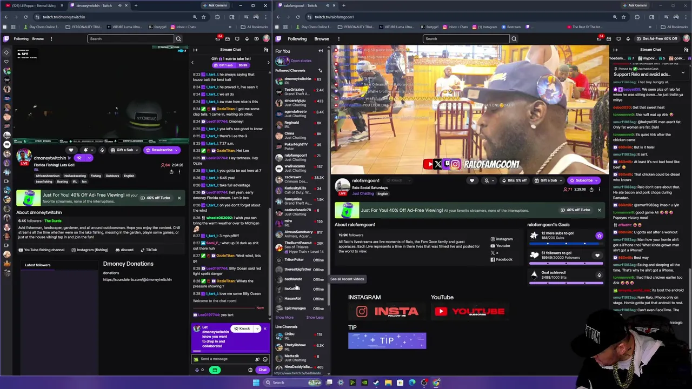The height and width of the screenshot is (389, 692).
Task: Dismiss the 40% off Turbo banner in right window
Action: [599, 210]
